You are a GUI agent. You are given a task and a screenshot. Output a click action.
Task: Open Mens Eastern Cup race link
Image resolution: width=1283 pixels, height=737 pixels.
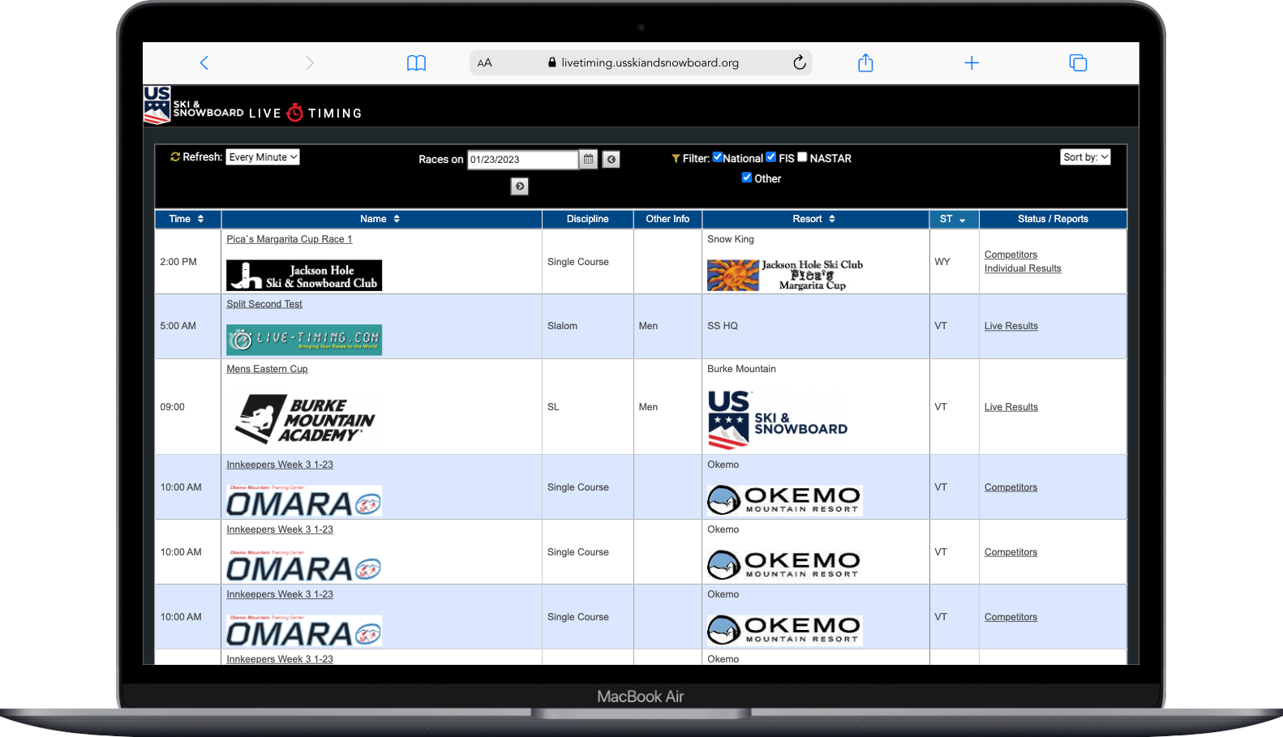pos(267,369)
